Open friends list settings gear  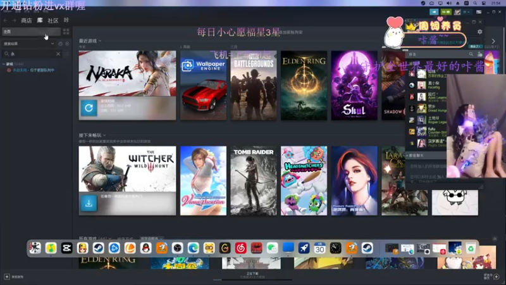point(480,32)
